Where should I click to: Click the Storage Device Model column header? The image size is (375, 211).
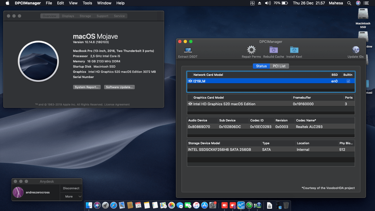204,143
